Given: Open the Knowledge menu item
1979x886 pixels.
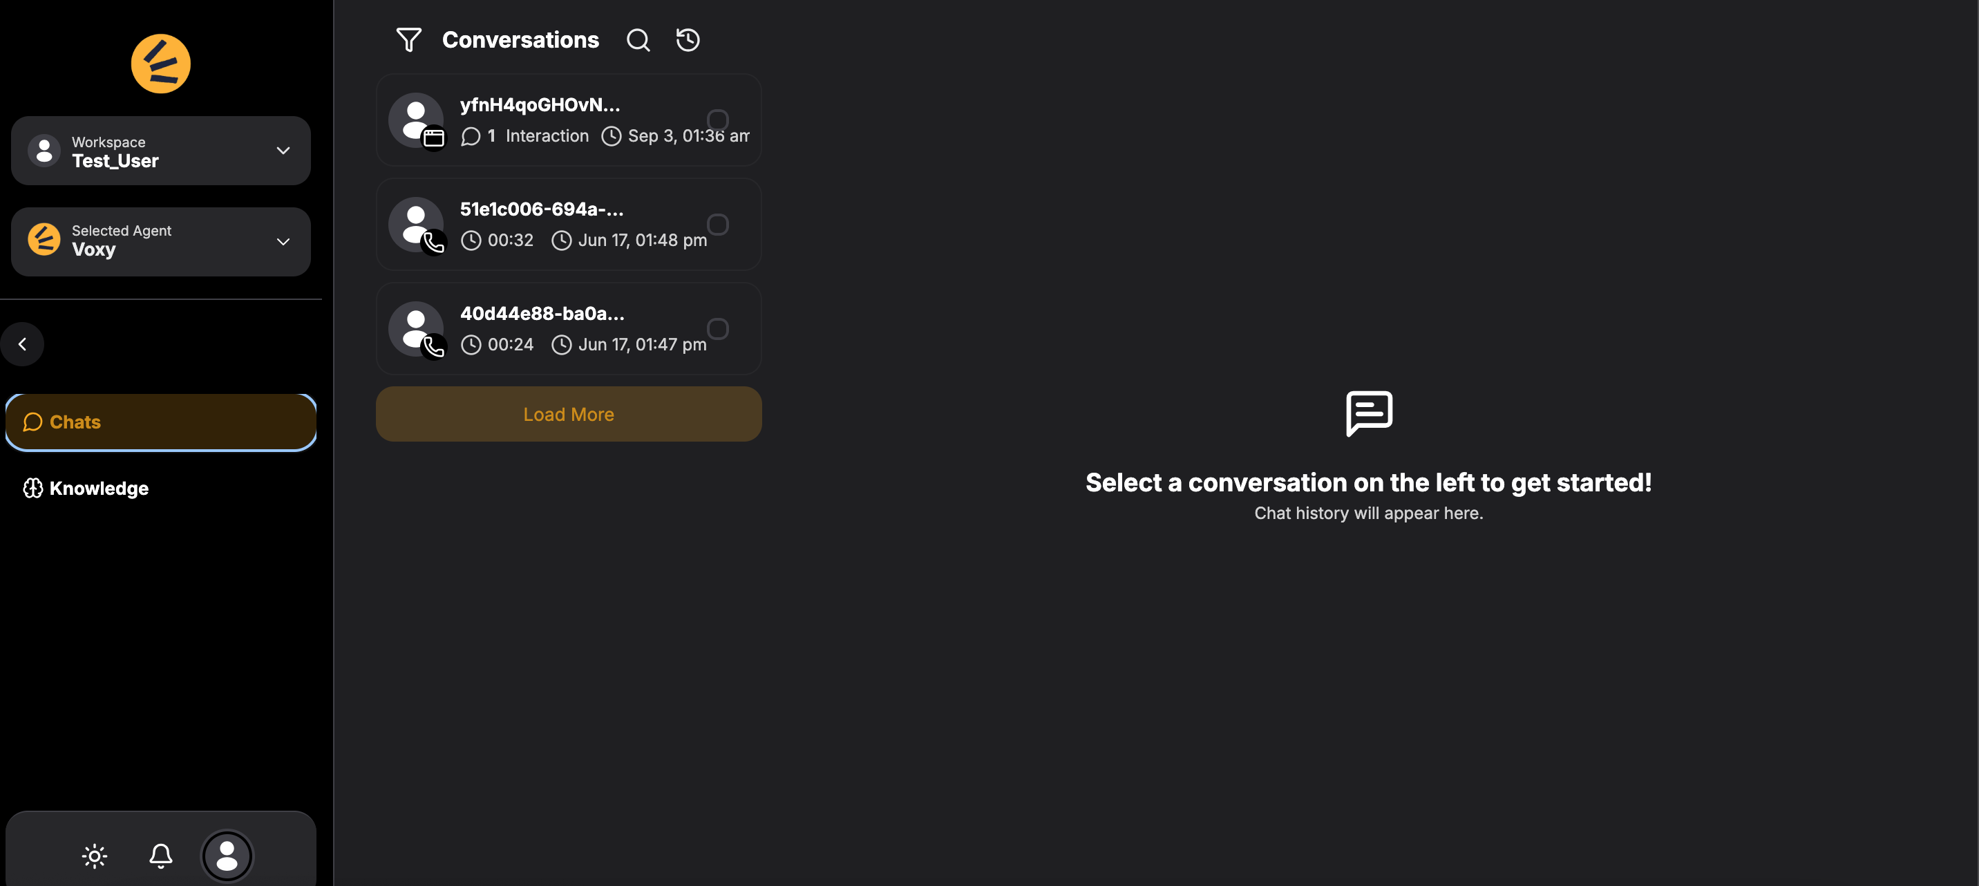Looking at the screenshot, I should pyautogui.click(x=160, y=488).
